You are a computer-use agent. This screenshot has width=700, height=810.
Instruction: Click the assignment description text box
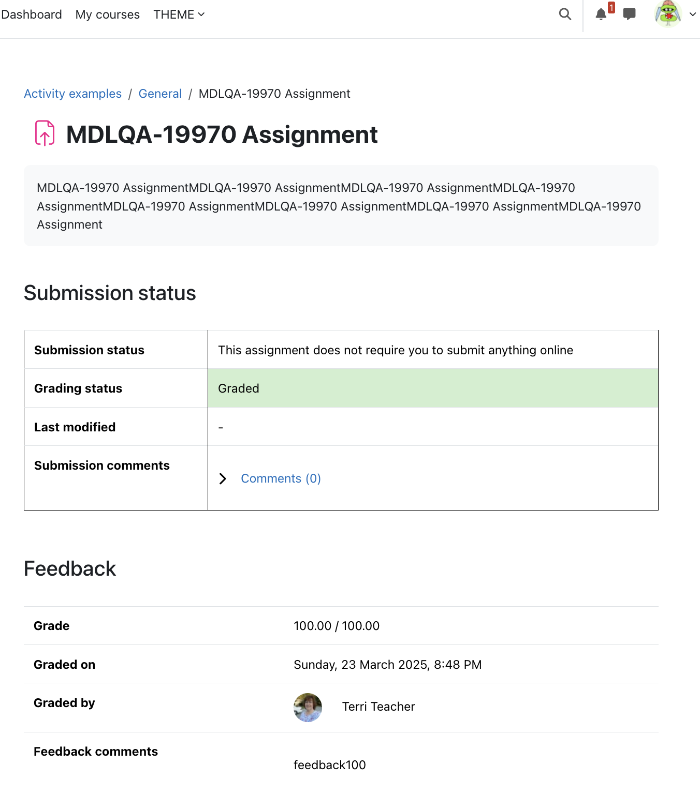pyautogui.click(x=341, y=206)
